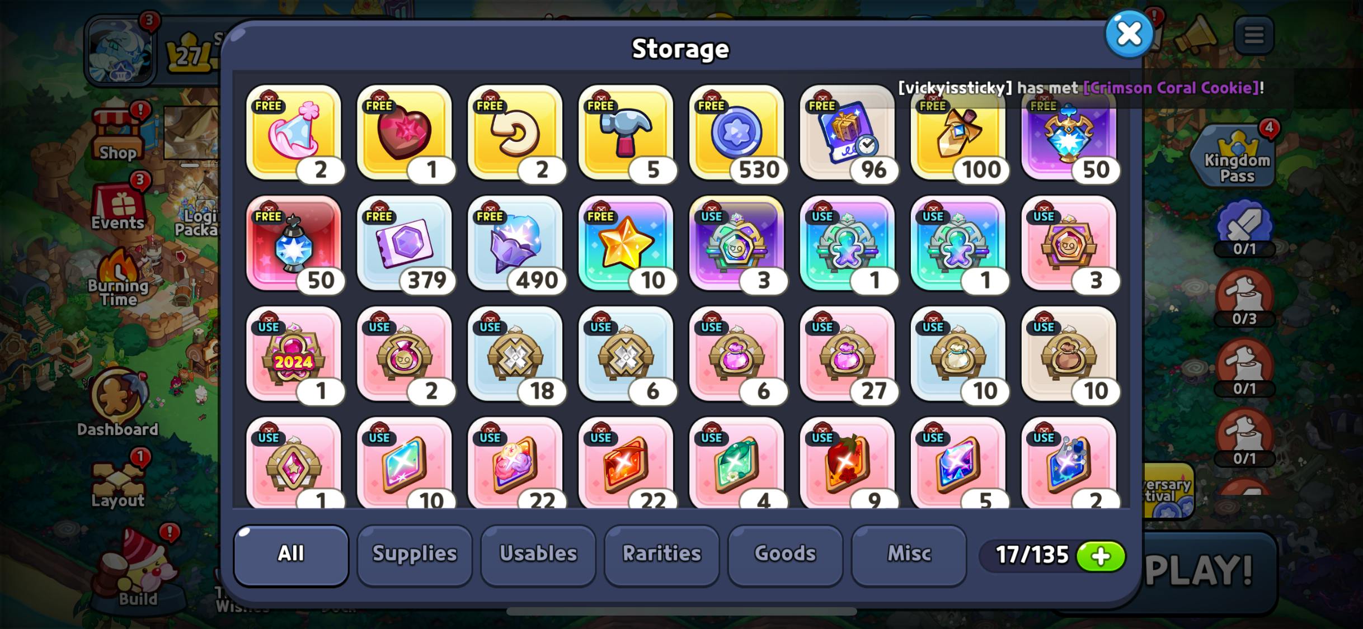Screen dimensions: 1363x629
Task: Select the party hat item in storage
Action: coord(294,133)
